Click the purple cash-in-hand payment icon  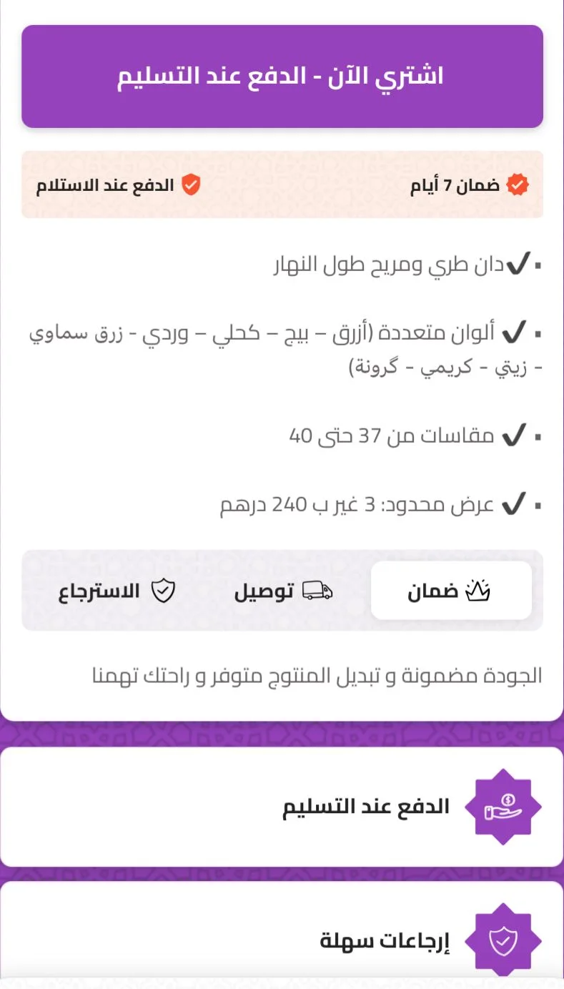point(503,807)
